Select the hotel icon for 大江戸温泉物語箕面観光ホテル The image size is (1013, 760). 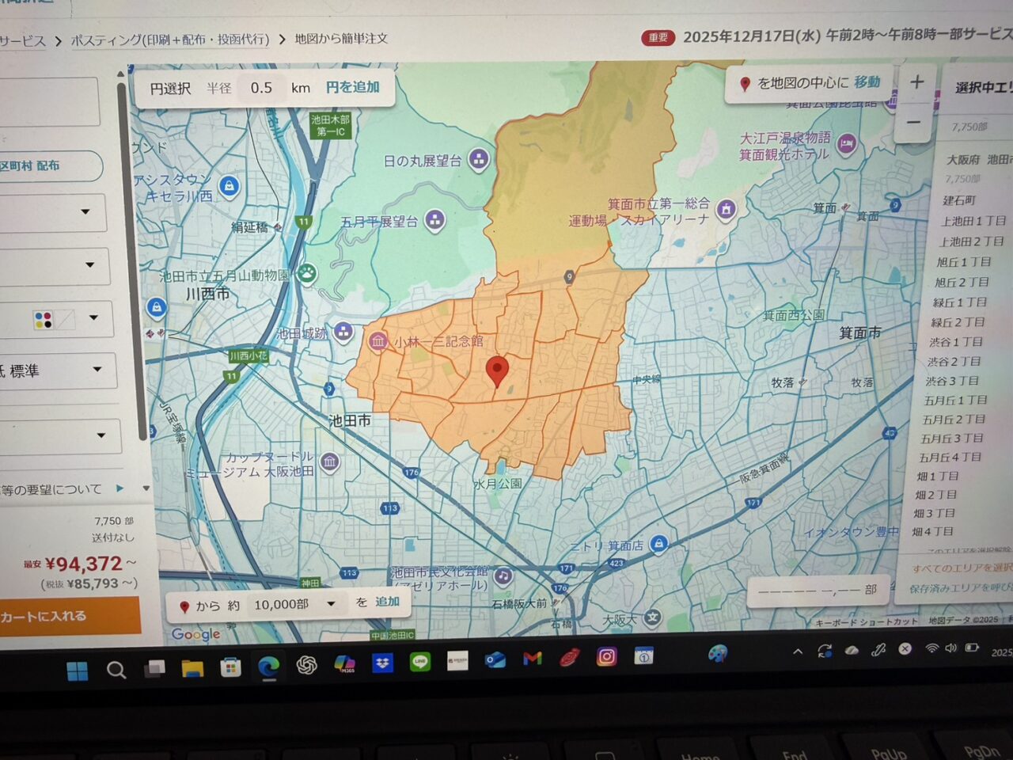pyautogui.click(x=846, y=144)
